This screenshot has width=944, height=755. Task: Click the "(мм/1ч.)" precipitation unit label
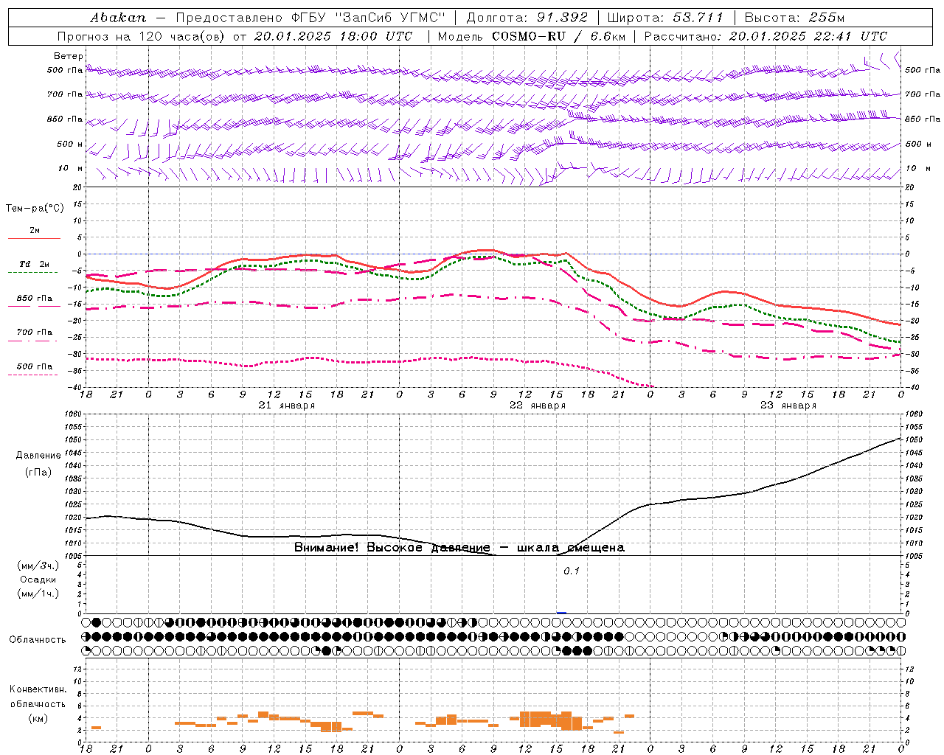[x=38, y=594]
